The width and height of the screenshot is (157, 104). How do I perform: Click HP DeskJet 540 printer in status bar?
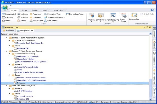[33, 102]
